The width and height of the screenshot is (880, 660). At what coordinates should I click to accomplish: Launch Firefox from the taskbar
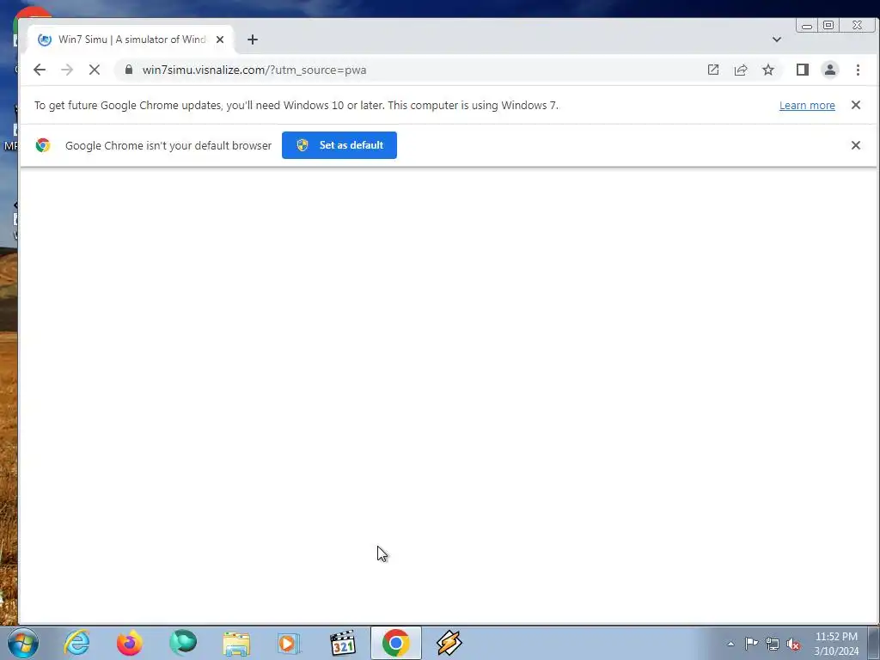tap(129, 643)
